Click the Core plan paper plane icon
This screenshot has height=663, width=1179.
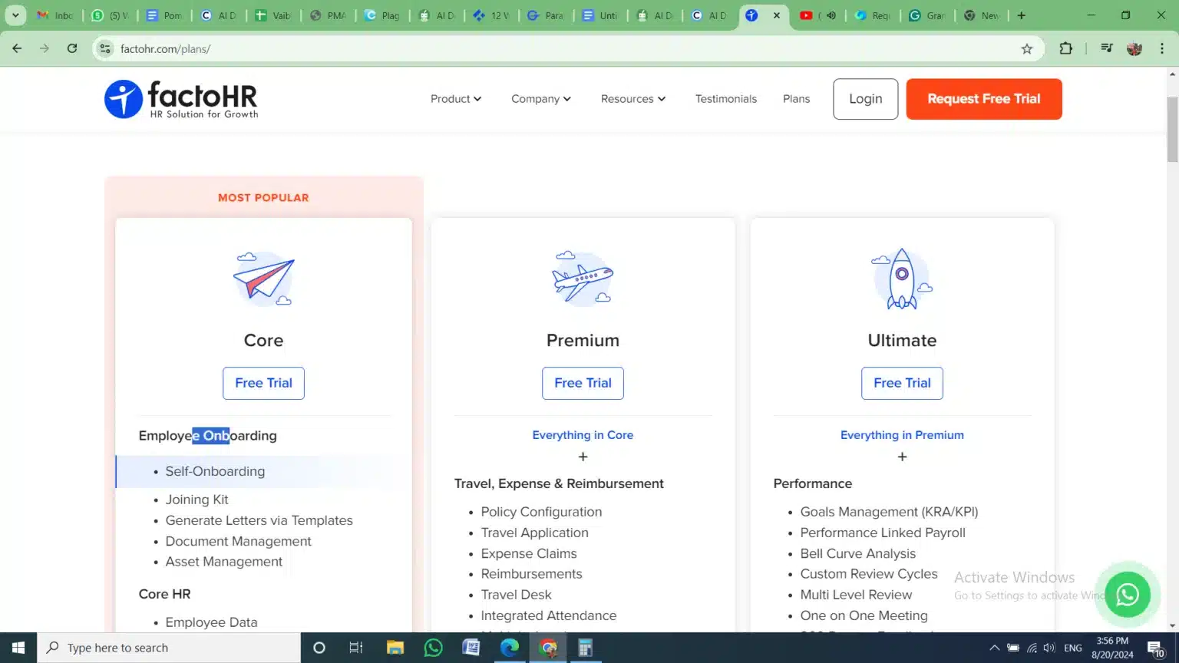pyautogui.click(x=263, y=279)
